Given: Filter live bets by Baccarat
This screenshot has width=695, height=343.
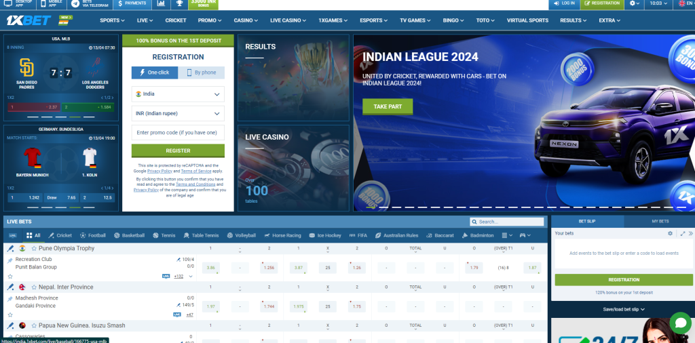Looking at the screenshot, I should coord(439,235).
